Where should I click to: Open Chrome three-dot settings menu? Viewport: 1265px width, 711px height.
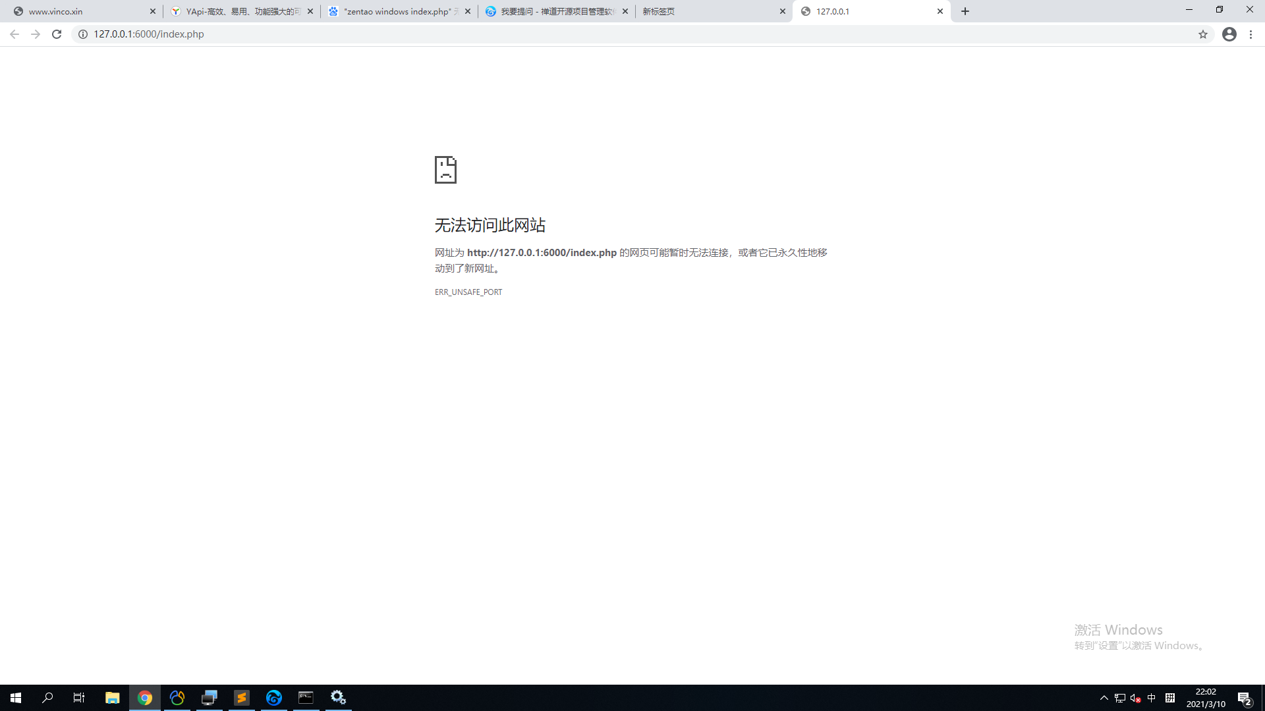click(x=1251, y=34)
